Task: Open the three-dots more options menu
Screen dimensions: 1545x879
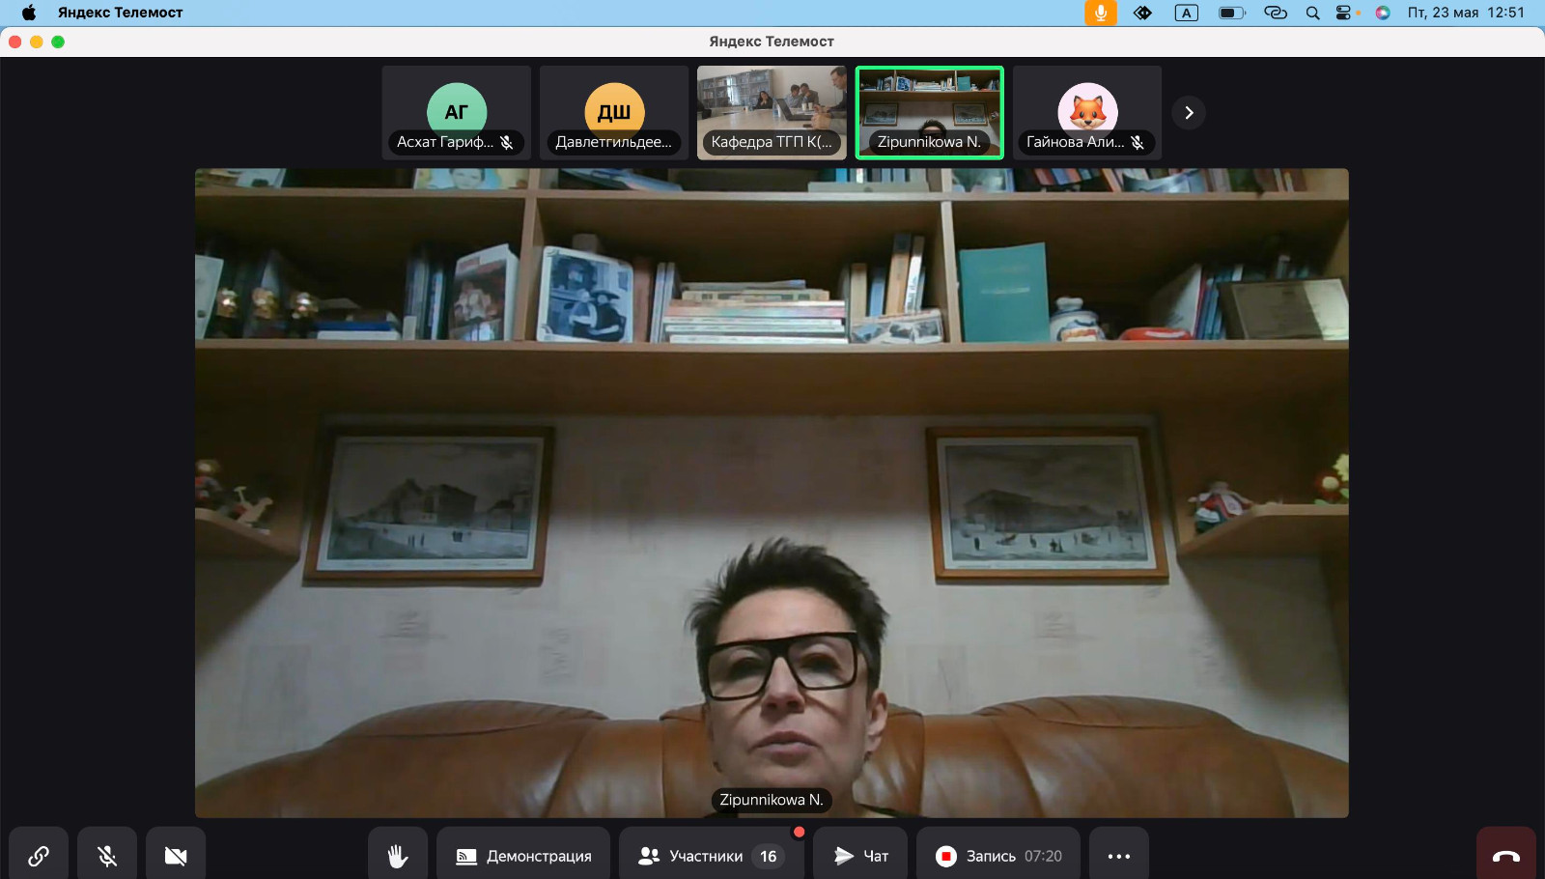Action: [1119, 856]
